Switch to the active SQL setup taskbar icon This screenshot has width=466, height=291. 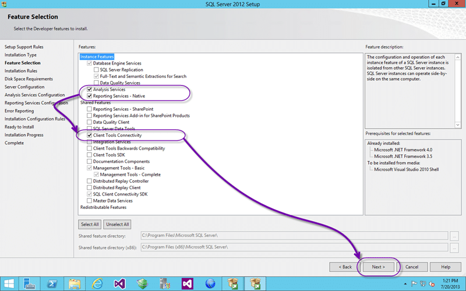[x=255, y=283]
